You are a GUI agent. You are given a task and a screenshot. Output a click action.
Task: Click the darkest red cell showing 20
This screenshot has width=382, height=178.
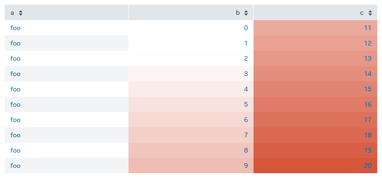click(x=315, y=166)
